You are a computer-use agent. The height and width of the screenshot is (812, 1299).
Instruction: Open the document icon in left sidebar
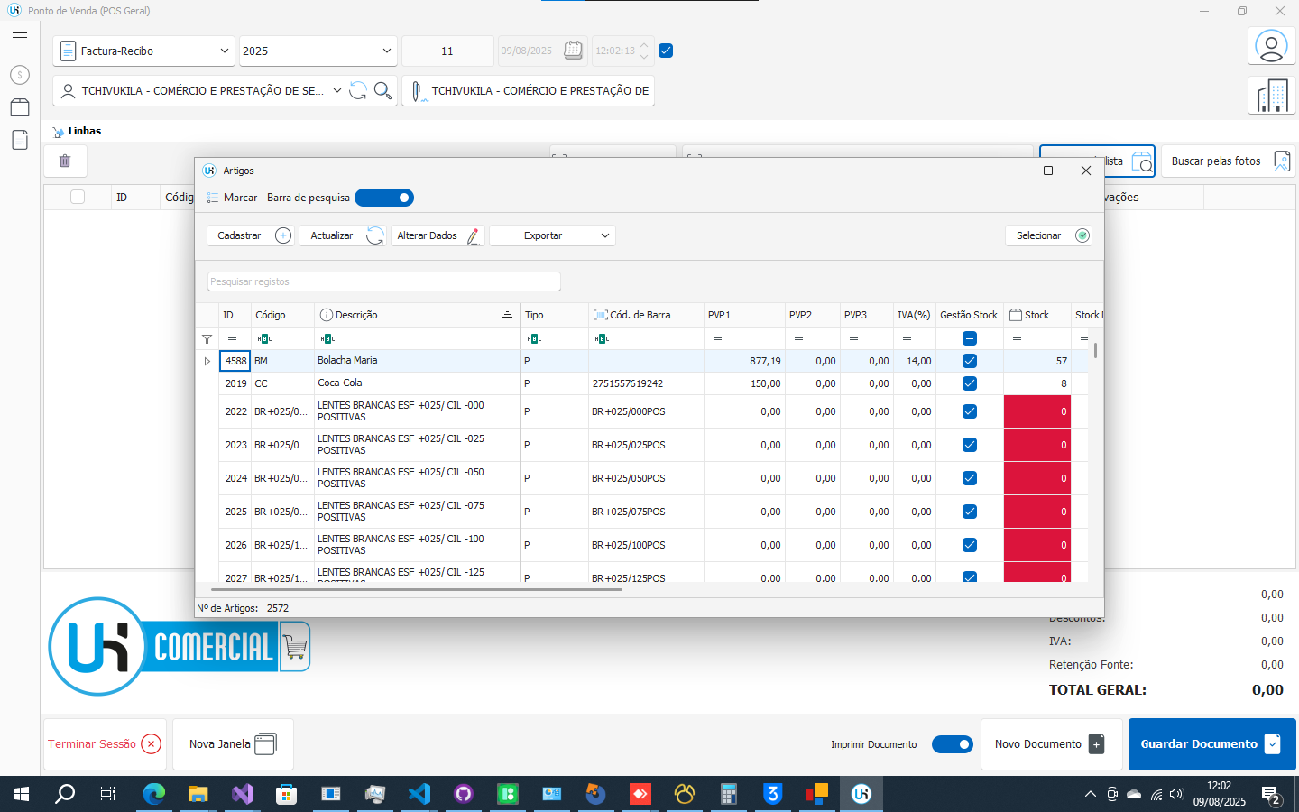click(20, 140)
